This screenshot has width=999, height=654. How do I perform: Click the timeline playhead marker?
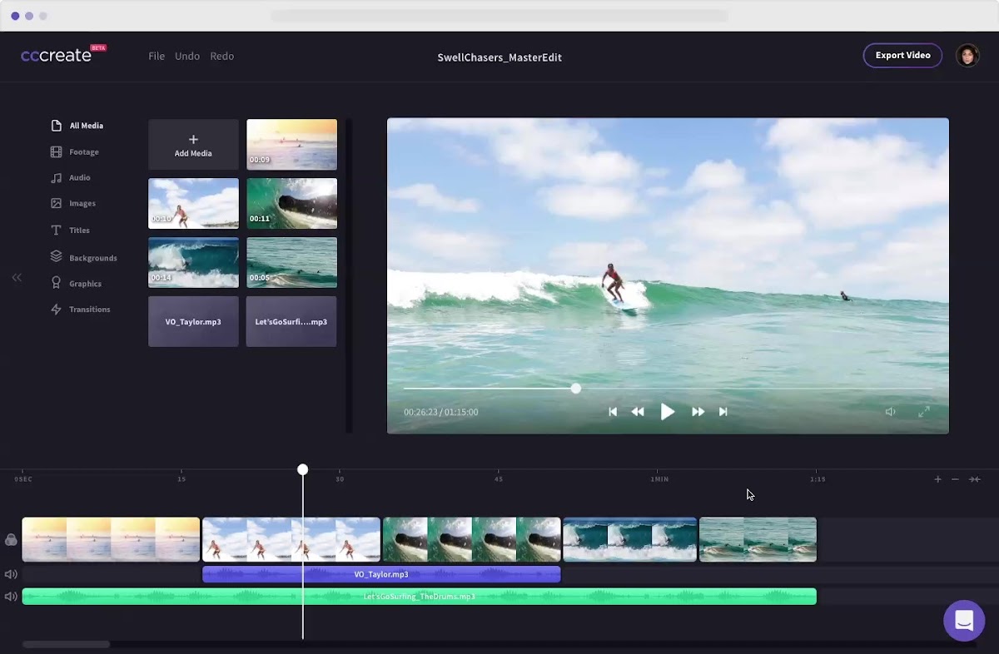click(303, 470)
